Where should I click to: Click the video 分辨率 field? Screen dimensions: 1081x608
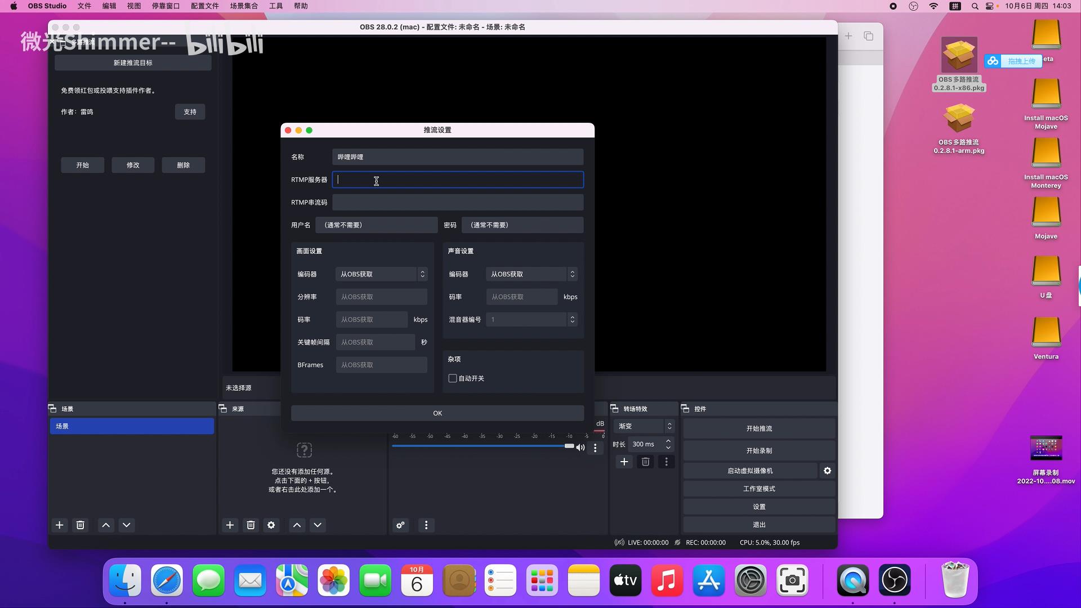coord(382,297)
